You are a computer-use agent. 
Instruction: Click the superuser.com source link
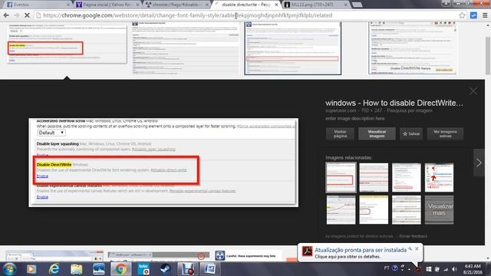[341, 110]
